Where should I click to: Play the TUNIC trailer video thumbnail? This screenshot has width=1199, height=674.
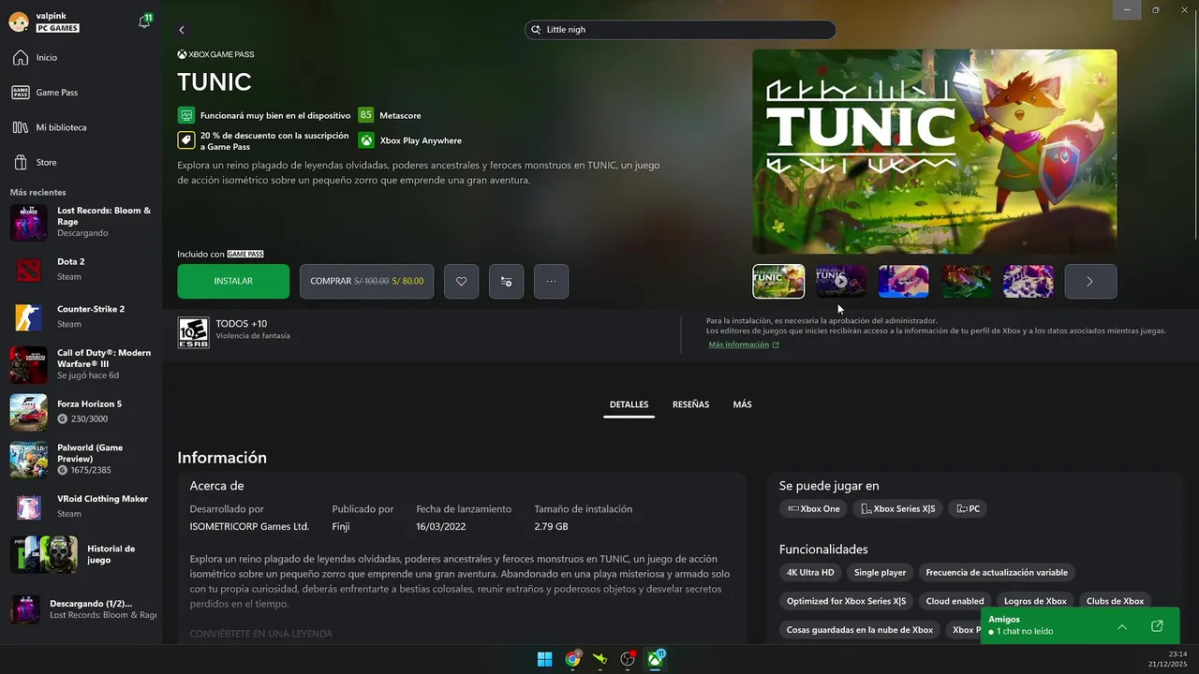(841, 281)
